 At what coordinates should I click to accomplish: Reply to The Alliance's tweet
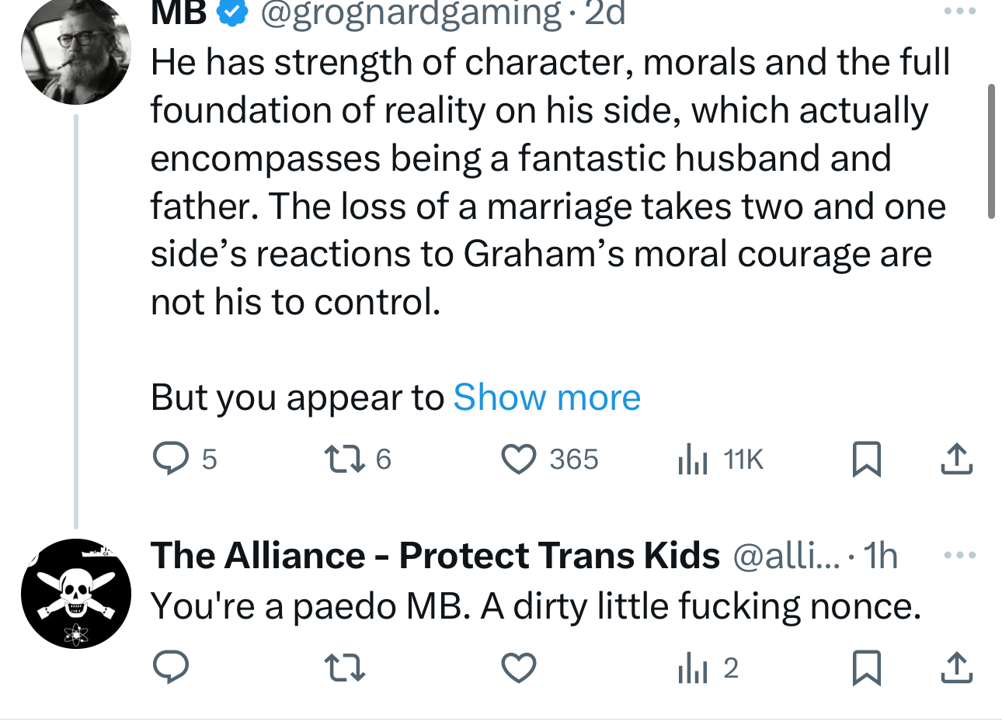pyautogui.click(x=169, y=668)
